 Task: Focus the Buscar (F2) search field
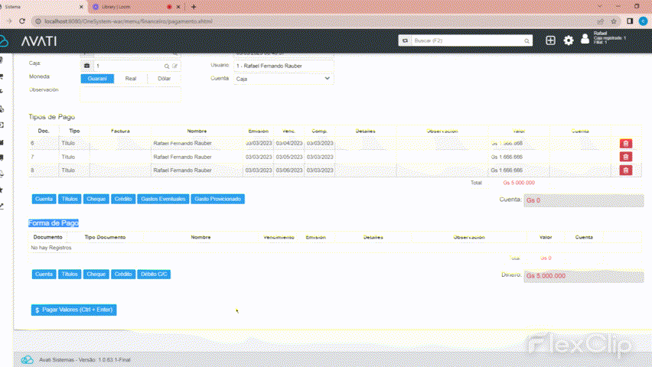(467, 41)
